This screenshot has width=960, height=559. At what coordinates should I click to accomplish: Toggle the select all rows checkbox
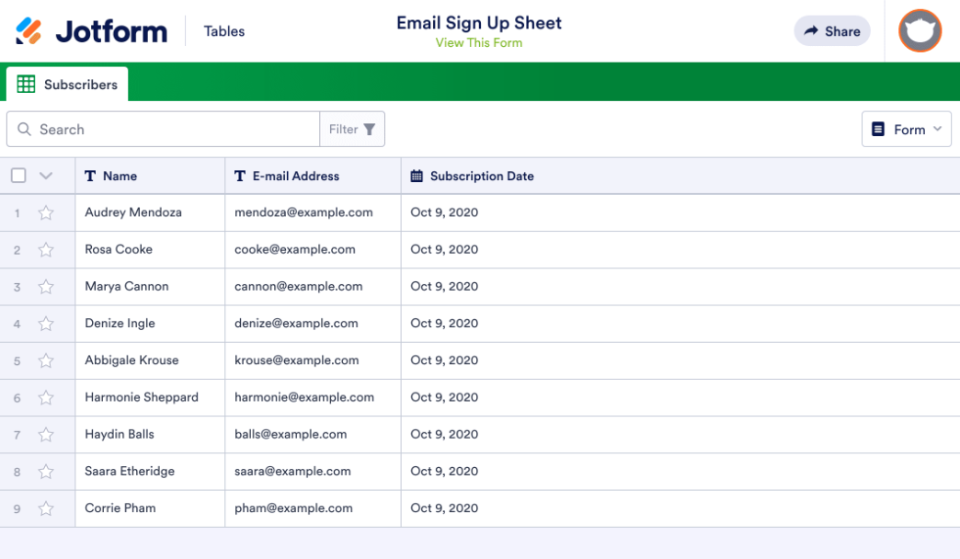tap(18, 176)
